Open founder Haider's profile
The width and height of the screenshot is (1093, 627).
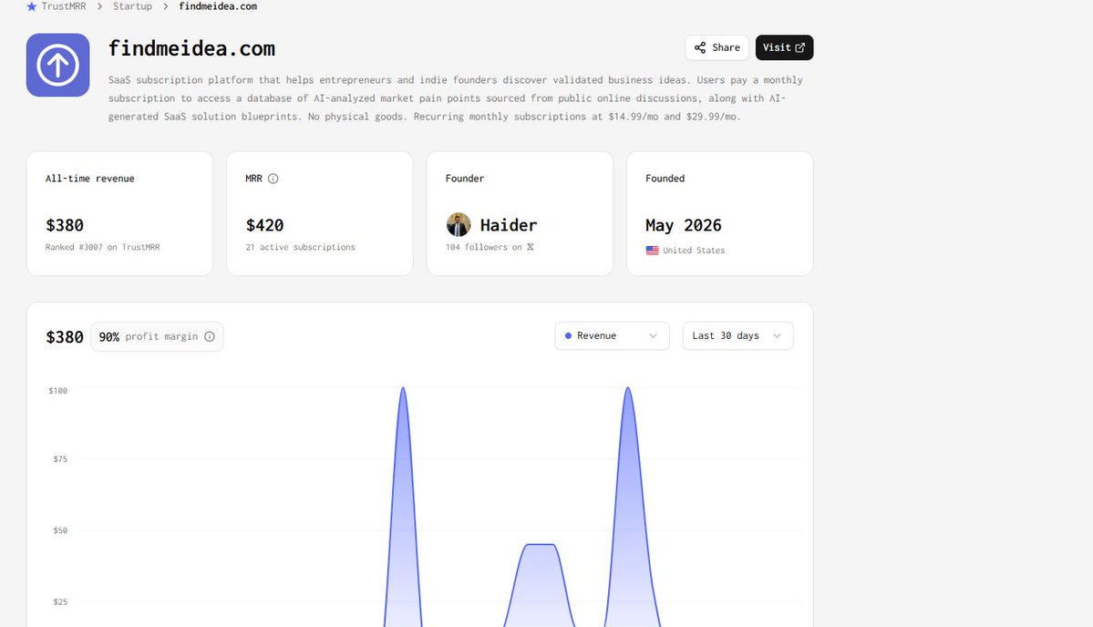508,225
